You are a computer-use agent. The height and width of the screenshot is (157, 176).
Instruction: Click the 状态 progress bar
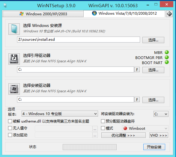pos(90,147)
